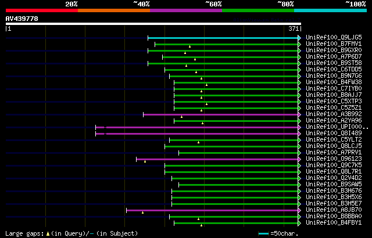Click the yellow gap marker under B7FMV1 bar
The image size is (372, 238).
tap(190, 46)
